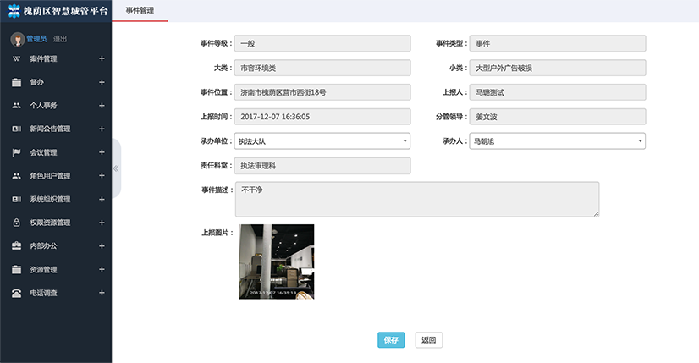This screenshot has height=363, width=699.
Task: Expand 资源管理 with its plus sign
Action: pos(102,269)
